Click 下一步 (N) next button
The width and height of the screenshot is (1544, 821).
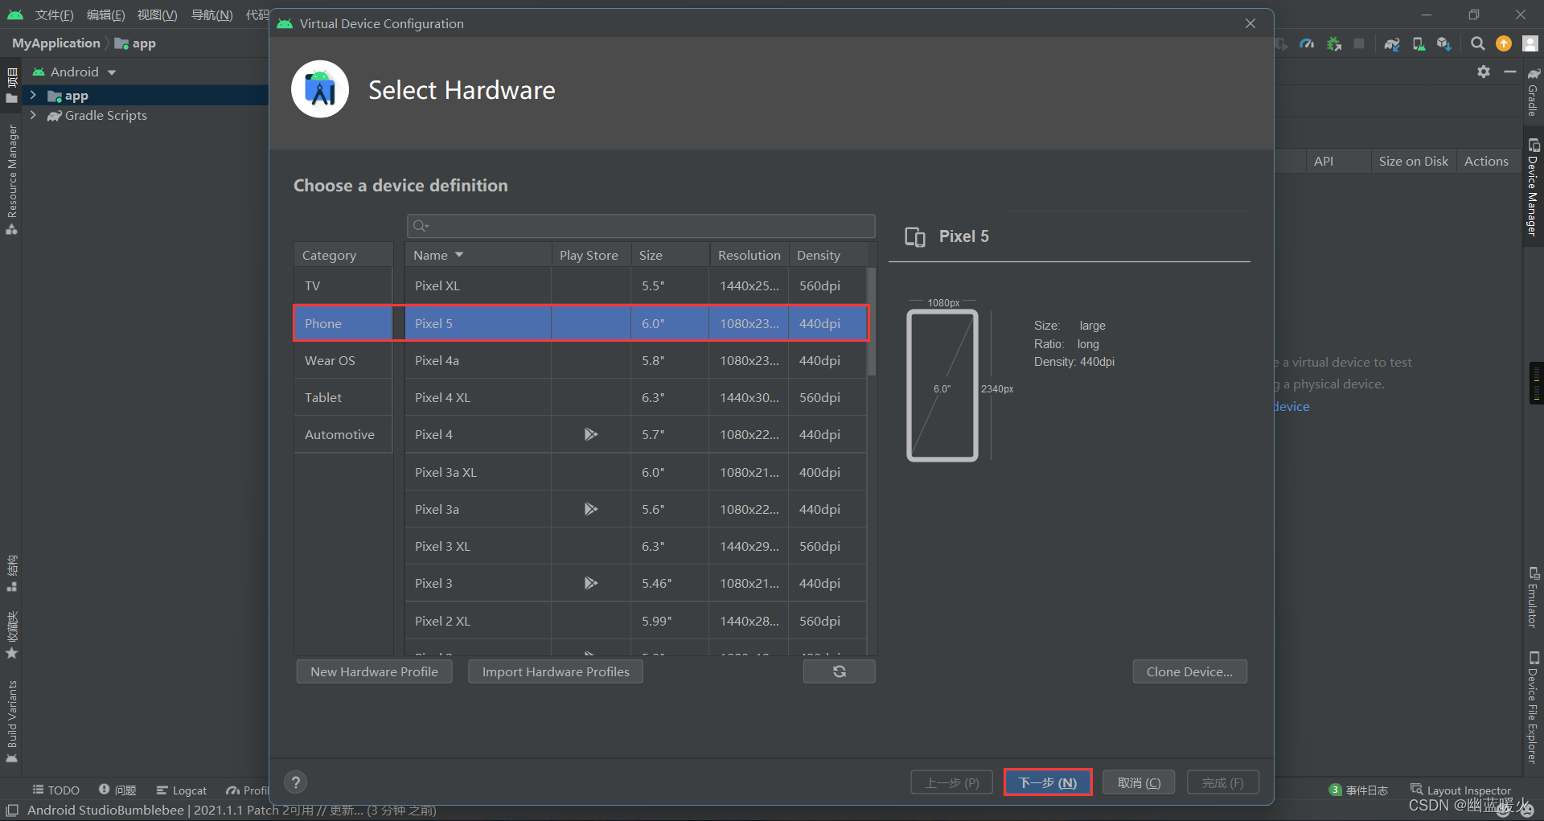coord(1048,782)
